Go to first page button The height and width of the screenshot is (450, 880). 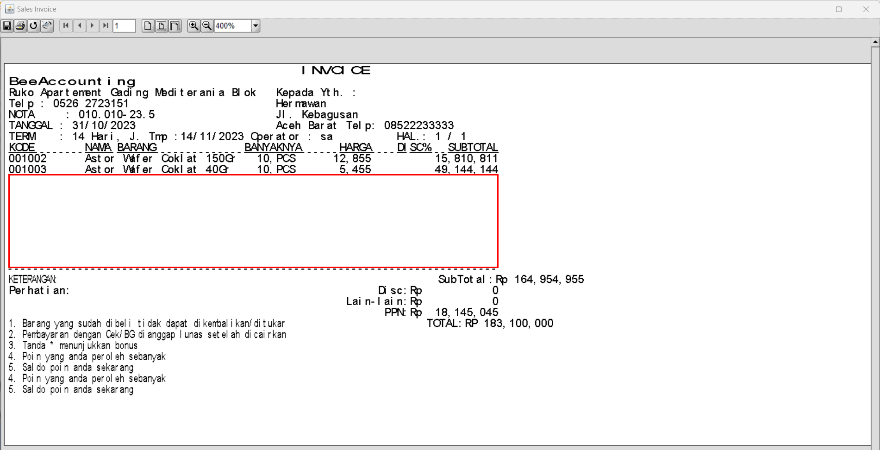tap(66, 26)
